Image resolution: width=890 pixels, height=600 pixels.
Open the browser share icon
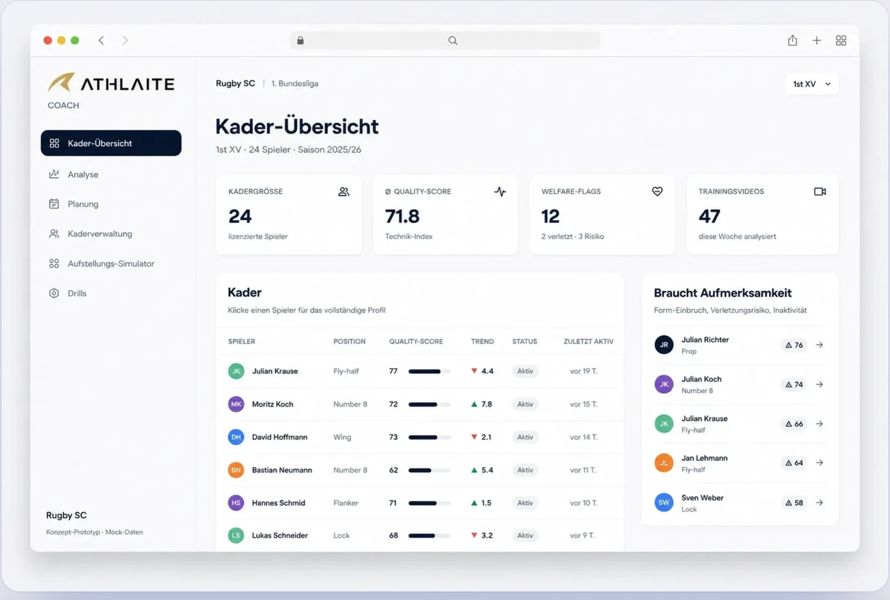(792, 40)
